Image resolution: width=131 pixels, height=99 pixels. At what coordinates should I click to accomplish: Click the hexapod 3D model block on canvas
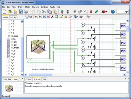[38, 47]
